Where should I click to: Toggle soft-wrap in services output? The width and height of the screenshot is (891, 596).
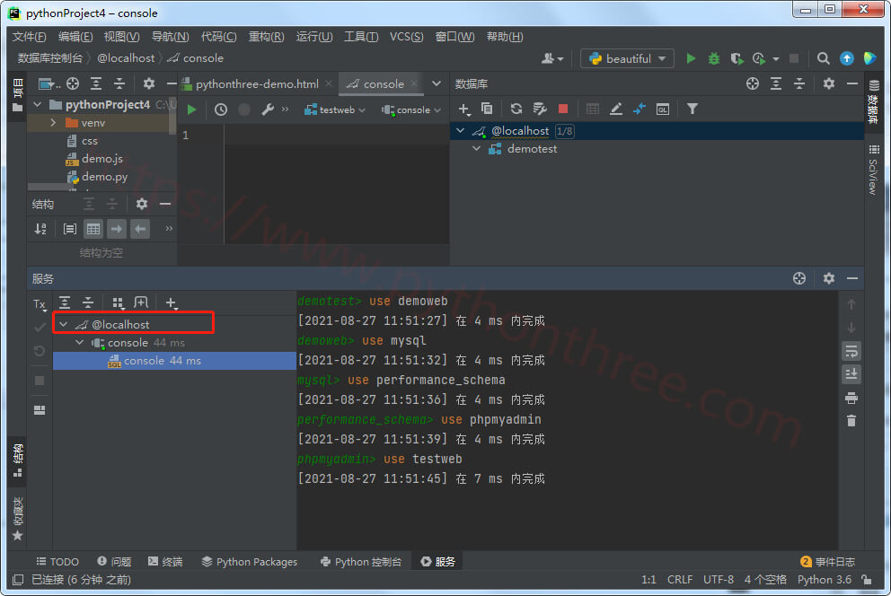coord(851,351)
